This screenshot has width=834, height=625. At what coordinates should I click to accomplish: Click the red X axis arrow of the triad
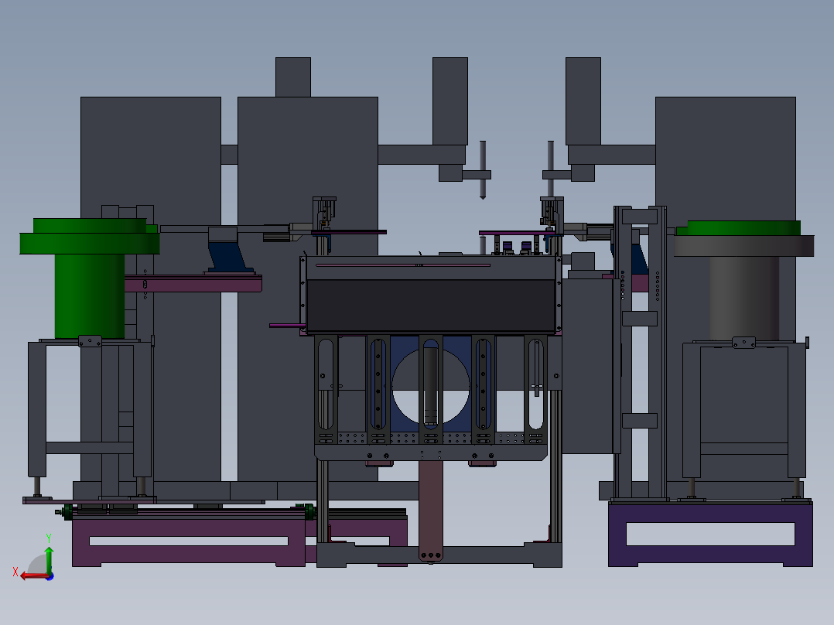click(x=34, y=576)
